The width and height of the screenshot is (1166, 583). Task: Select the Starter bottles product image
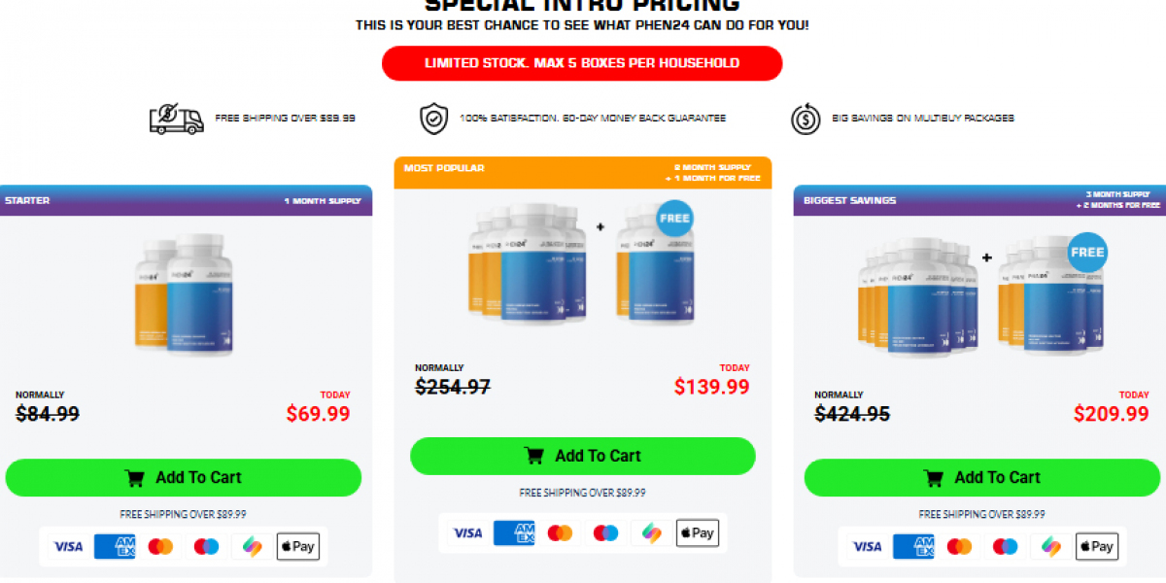pos(184,293)
